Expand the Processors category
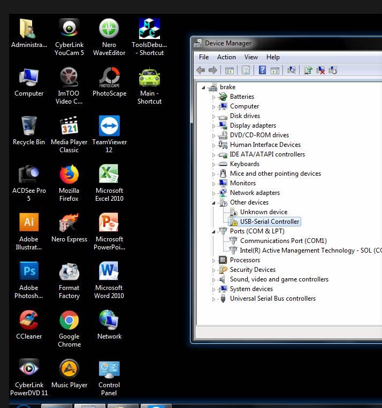 (x=213, y=261)
